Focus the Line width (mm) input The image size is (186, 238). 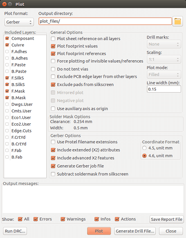click(164, 89)
